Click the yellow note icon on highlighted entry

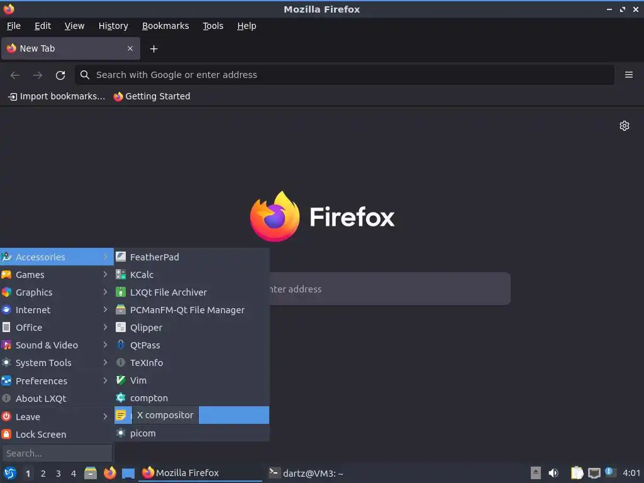pyautogui.click(x=121, y=416)
